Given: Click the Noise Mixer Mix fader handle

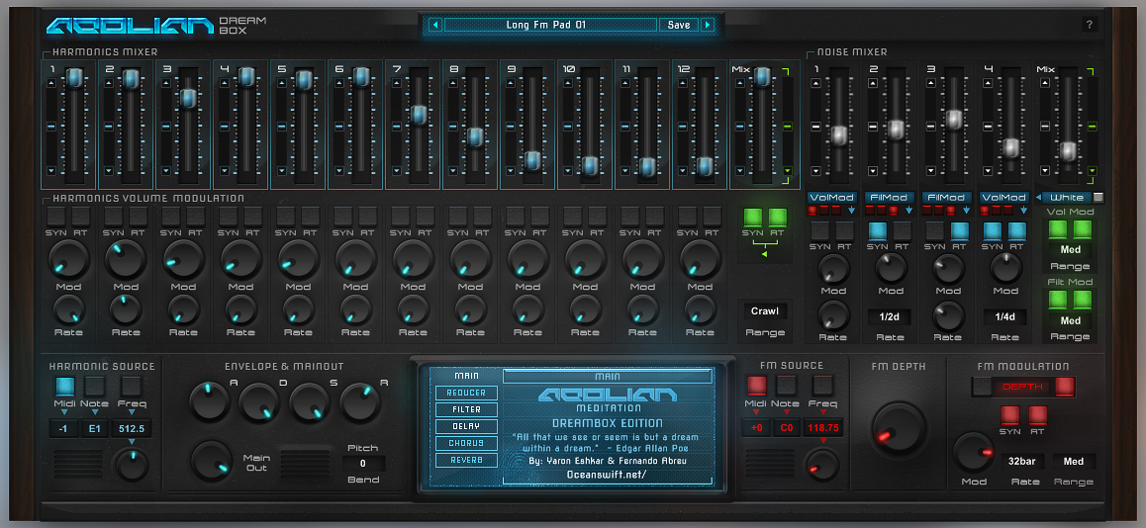Looking at the screenshot, I should point(1067,150).
